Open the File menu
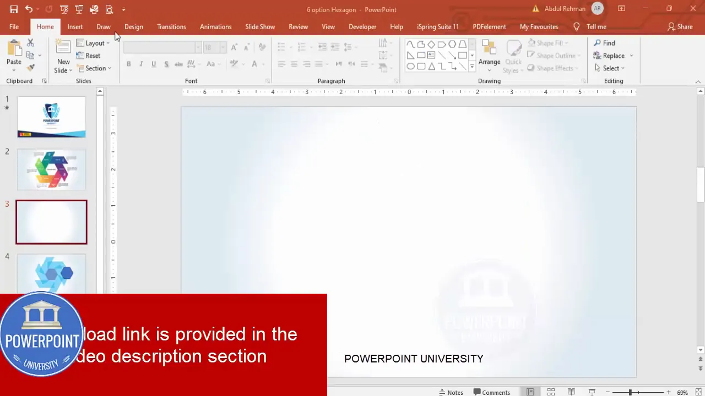705x396 pixels. pos(14,26)
